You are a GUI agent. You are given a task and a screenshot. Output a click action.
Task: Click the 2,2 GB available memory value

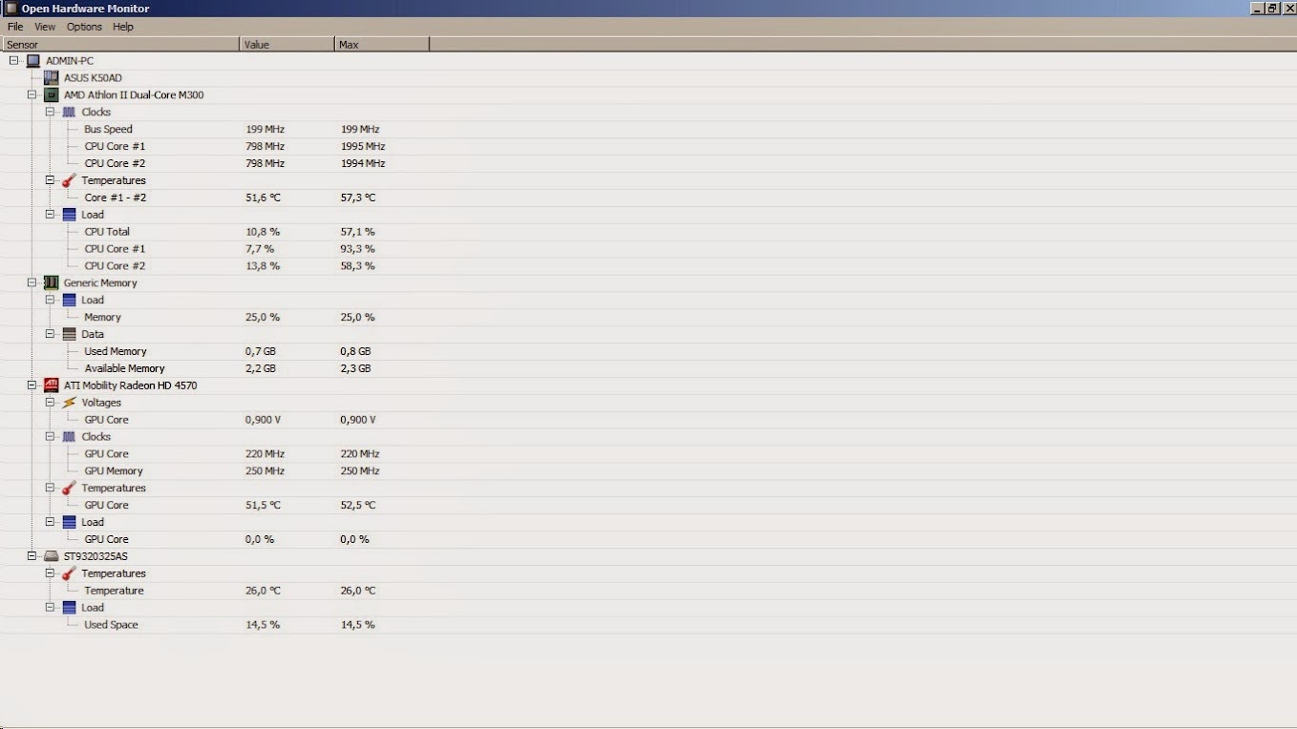click(x=261, y=368)
